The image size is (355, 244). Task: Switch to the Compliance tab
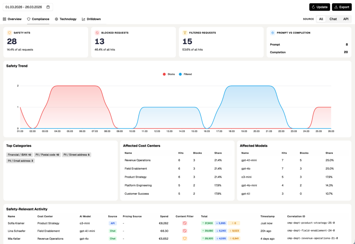click(38, 19)
